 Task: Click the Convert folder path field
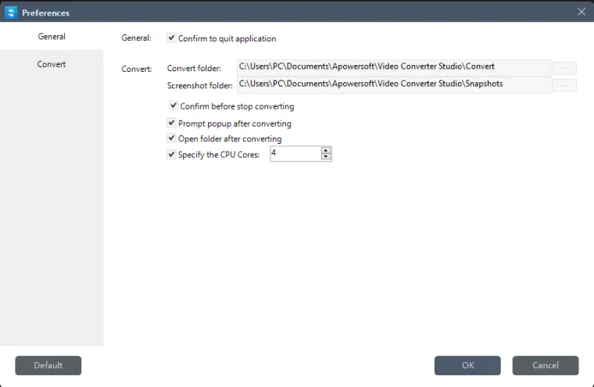coord(394,67)
